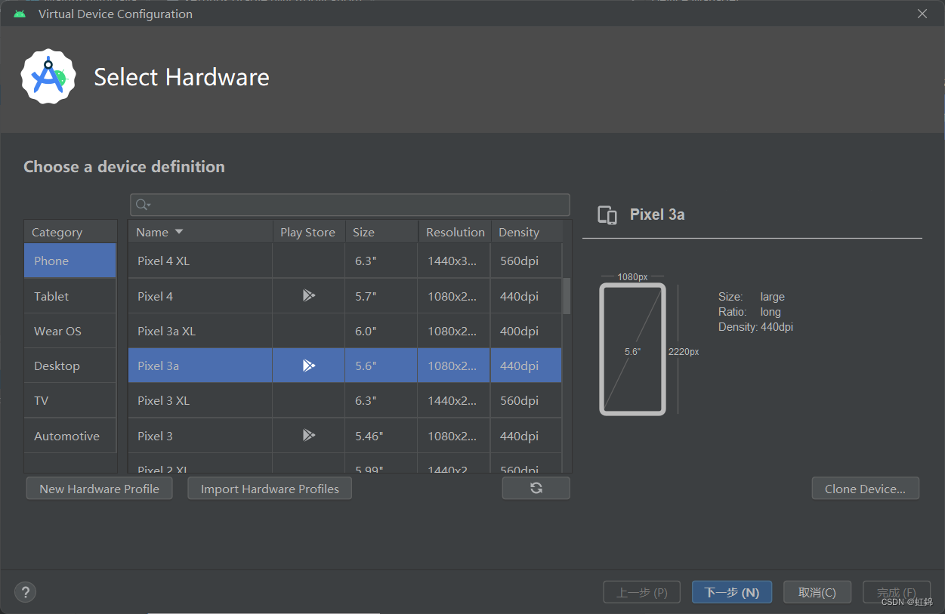The width and height of the screenshot is (945, 614).
Task: Click the search magnifier icon in search field
Action: click(x=142, y=205)
